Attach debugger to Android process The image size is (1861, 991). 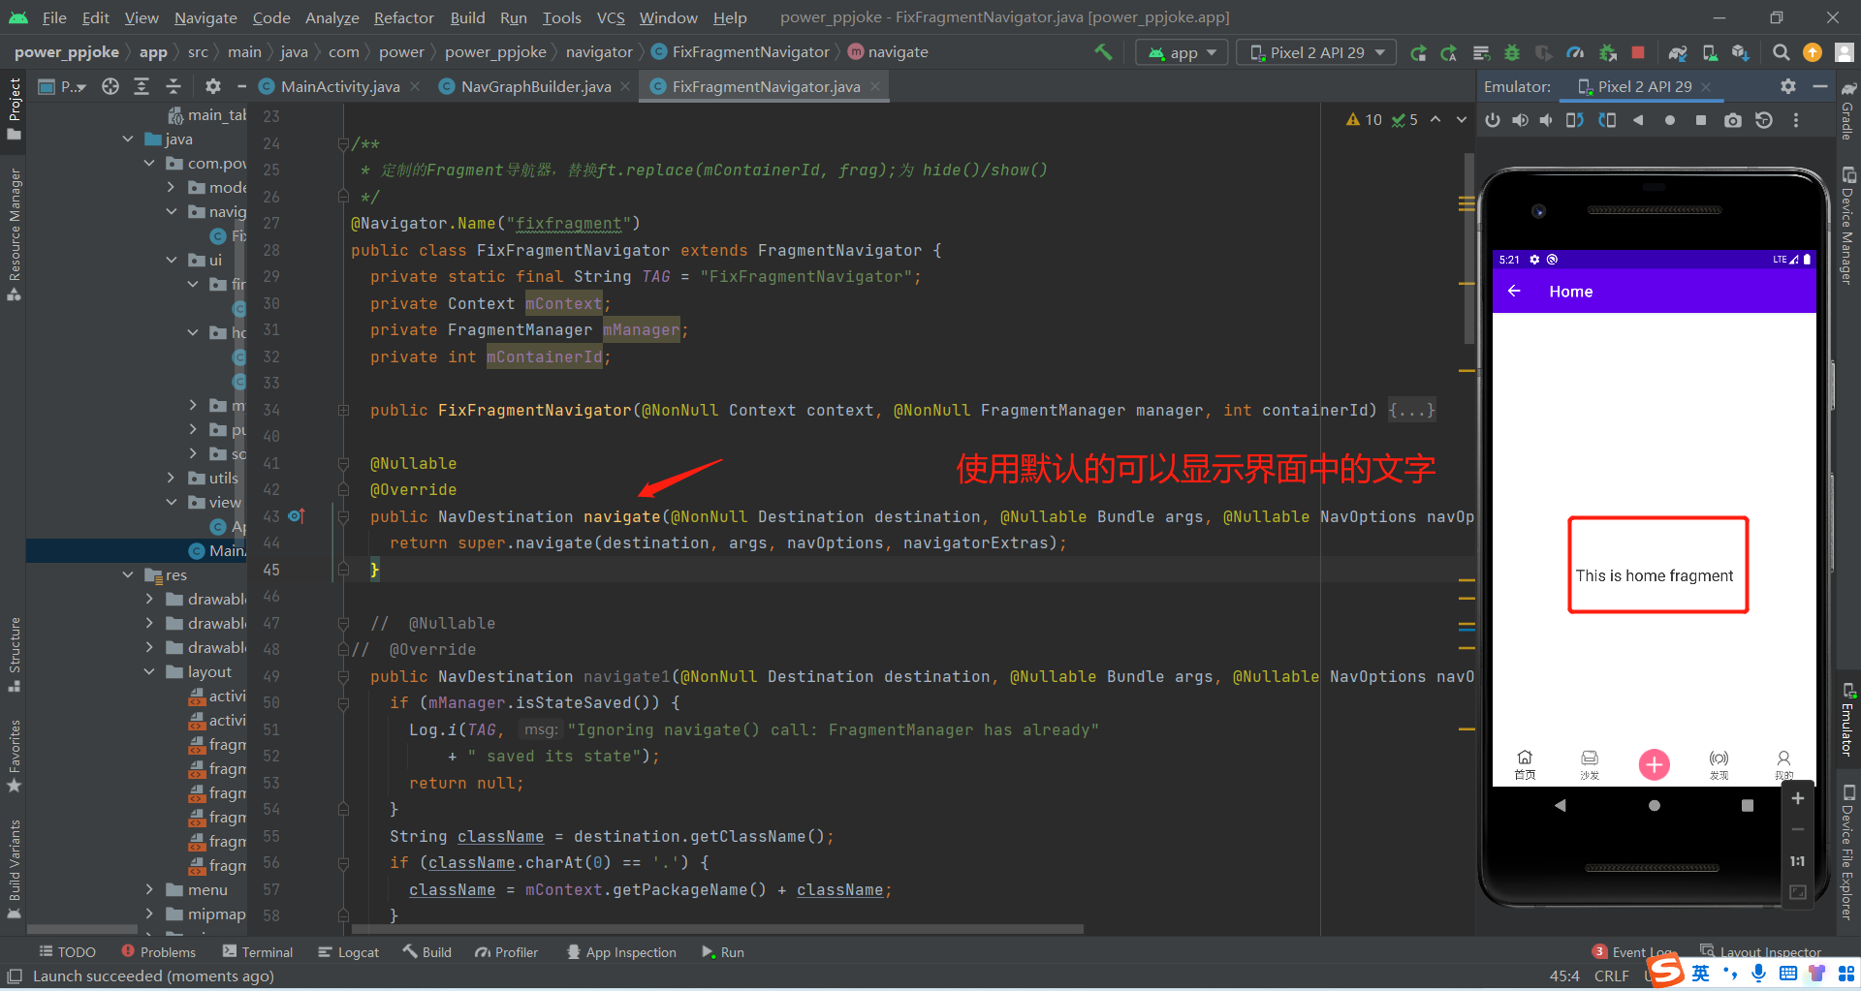1607,53
